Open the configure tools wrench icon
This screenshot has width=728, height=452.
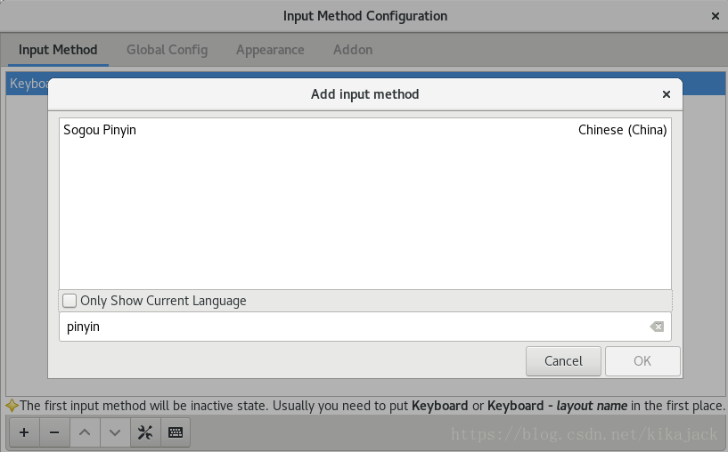click(145, 432)
